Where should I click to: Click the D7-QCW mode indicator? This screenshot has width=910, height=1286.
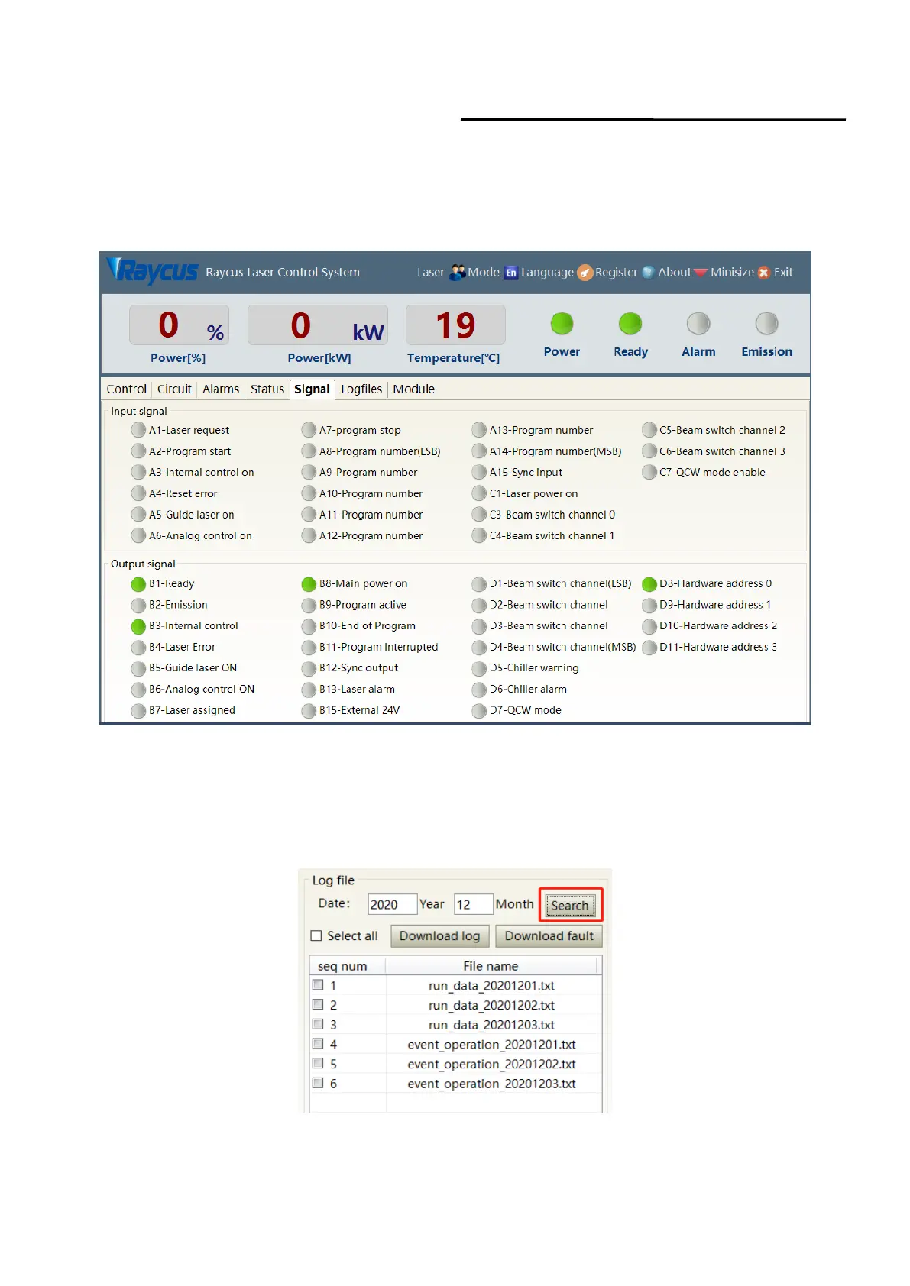pos(479,711)
